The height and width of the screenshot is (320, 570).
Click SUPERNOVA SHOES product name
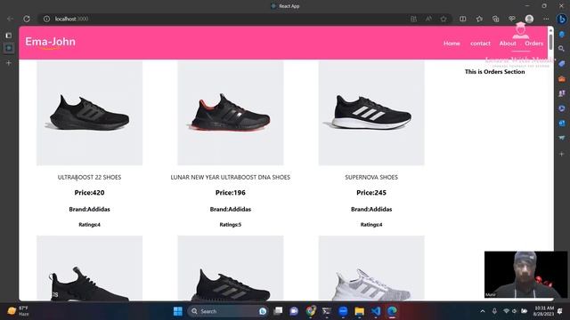[371, 177]
